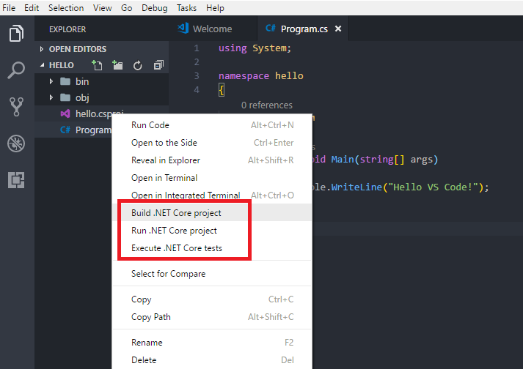Expand the OPEN EDITORS section
The width and height of the screenshot is (523, 369).
tap(42, 49)
